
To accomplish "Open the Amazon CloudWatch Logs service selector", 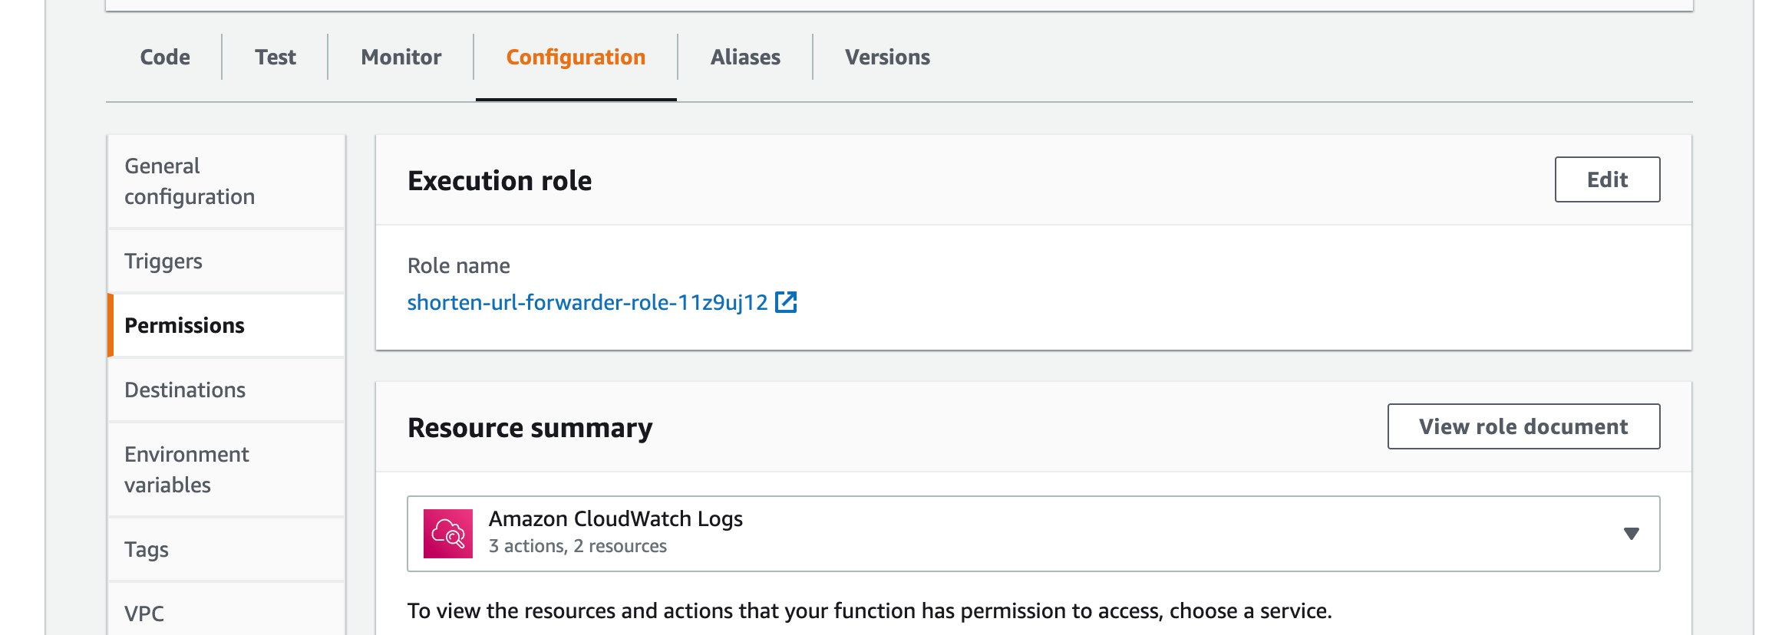I will [1032, 534].
